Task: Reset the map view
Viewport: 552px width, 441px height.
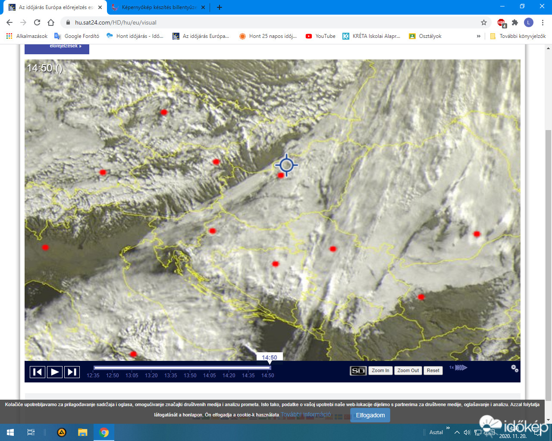Action: tap(433, 371)
